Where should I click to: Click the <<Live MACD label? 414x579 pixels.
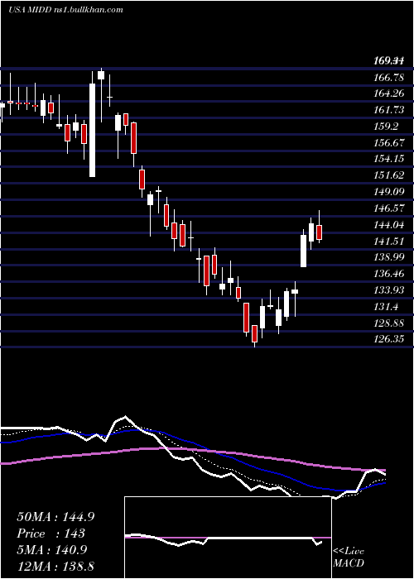tap(349, 557)
